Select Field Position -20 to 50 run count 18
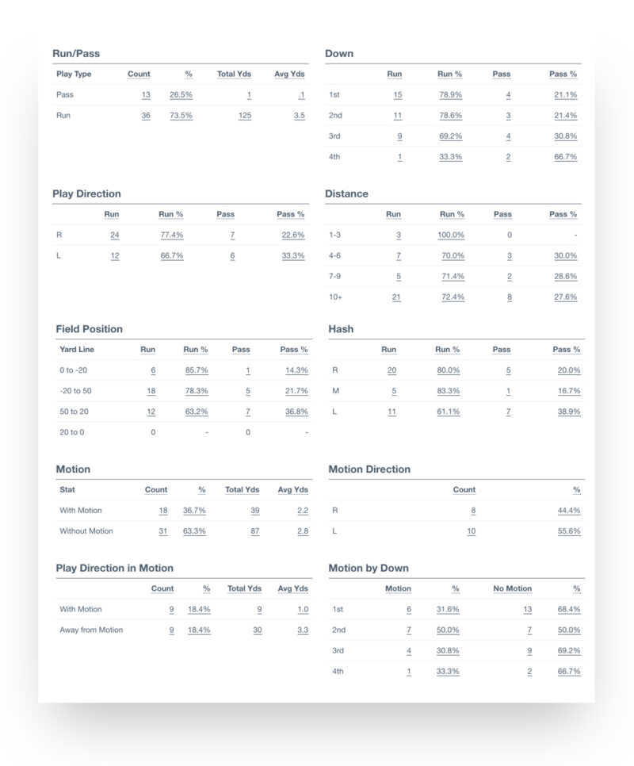The image size is (634, 766). coord(151,391)
